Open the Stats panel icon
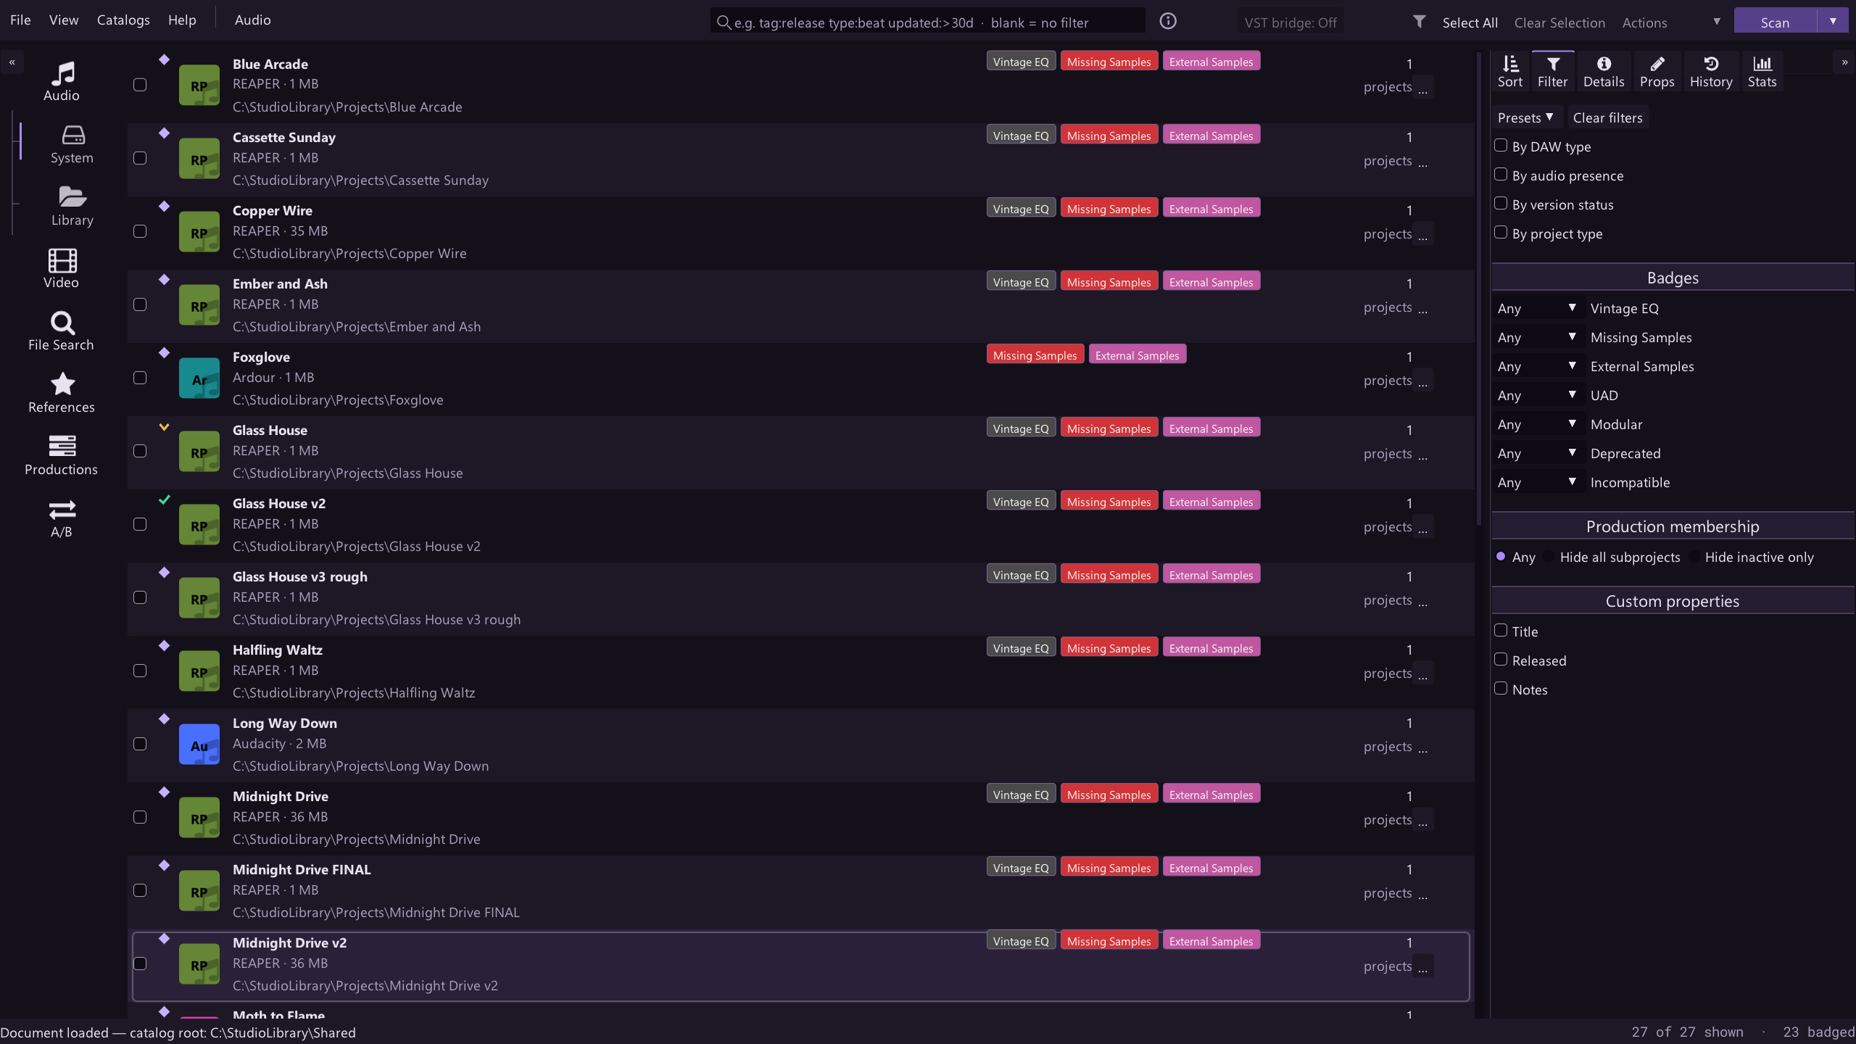Screen dimensions: 1856x1044 [1762, 72]
